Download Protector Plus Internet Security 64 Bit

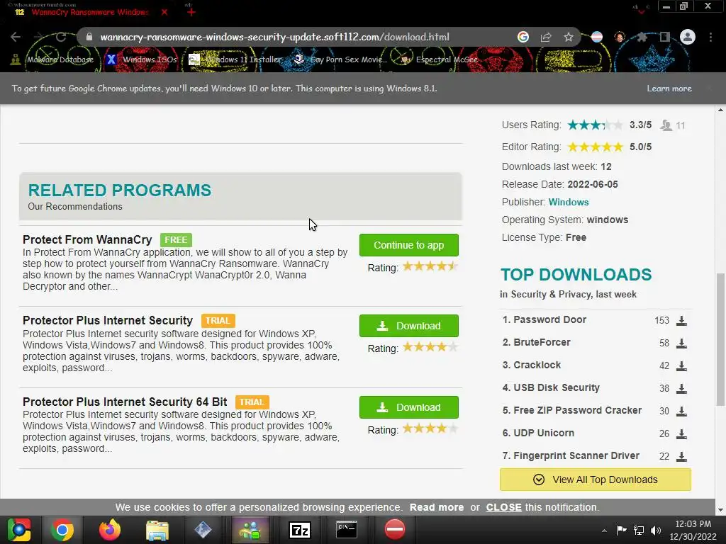coord(409,407)
